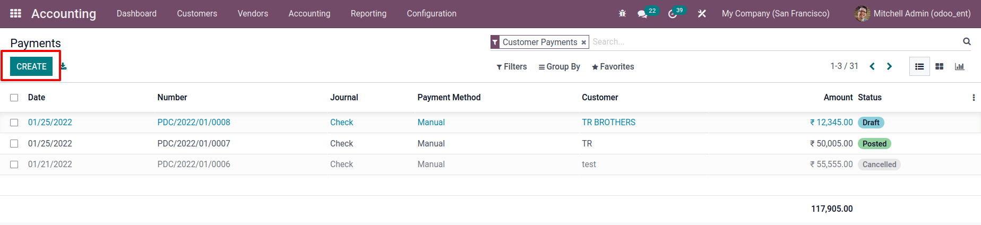
Task: Switch to graph view
Action: pyautogui.click(x=959, y=66)
